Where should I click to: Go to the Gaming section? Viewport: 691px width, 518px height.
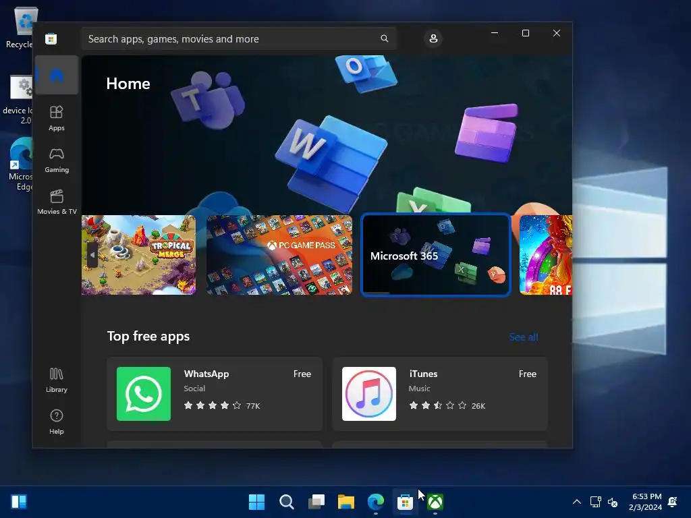point(57,161)
